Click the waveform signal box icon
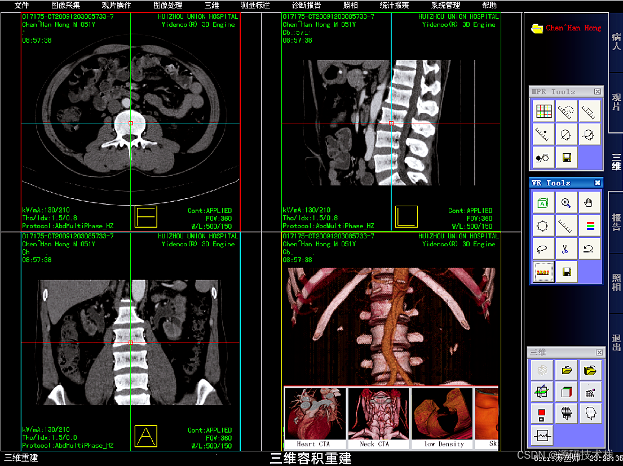Viewport: 623px width, 466px height. point(542,436)
